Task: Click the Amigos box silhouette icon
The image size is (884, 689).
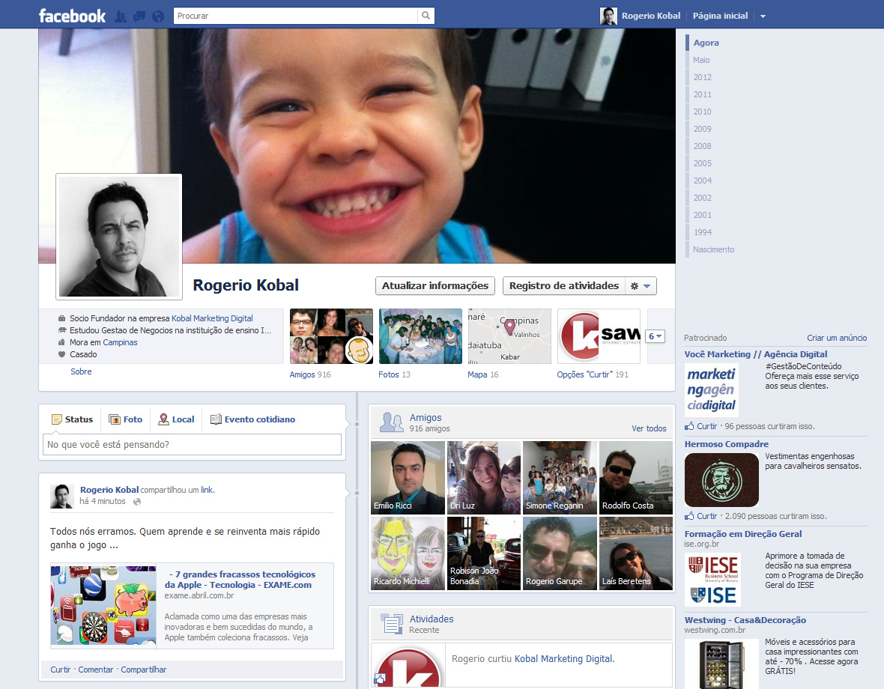Action: click(391, 422)
